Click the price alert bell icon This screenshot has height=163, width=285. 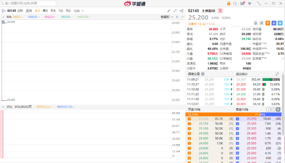(x=256, y=23)
